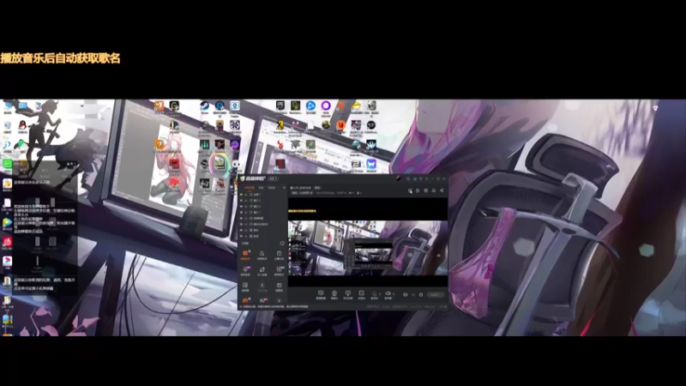686x386 pixels.
Task: Click the second icon in the bottom preview toolbar
Action: pos(334,295)
